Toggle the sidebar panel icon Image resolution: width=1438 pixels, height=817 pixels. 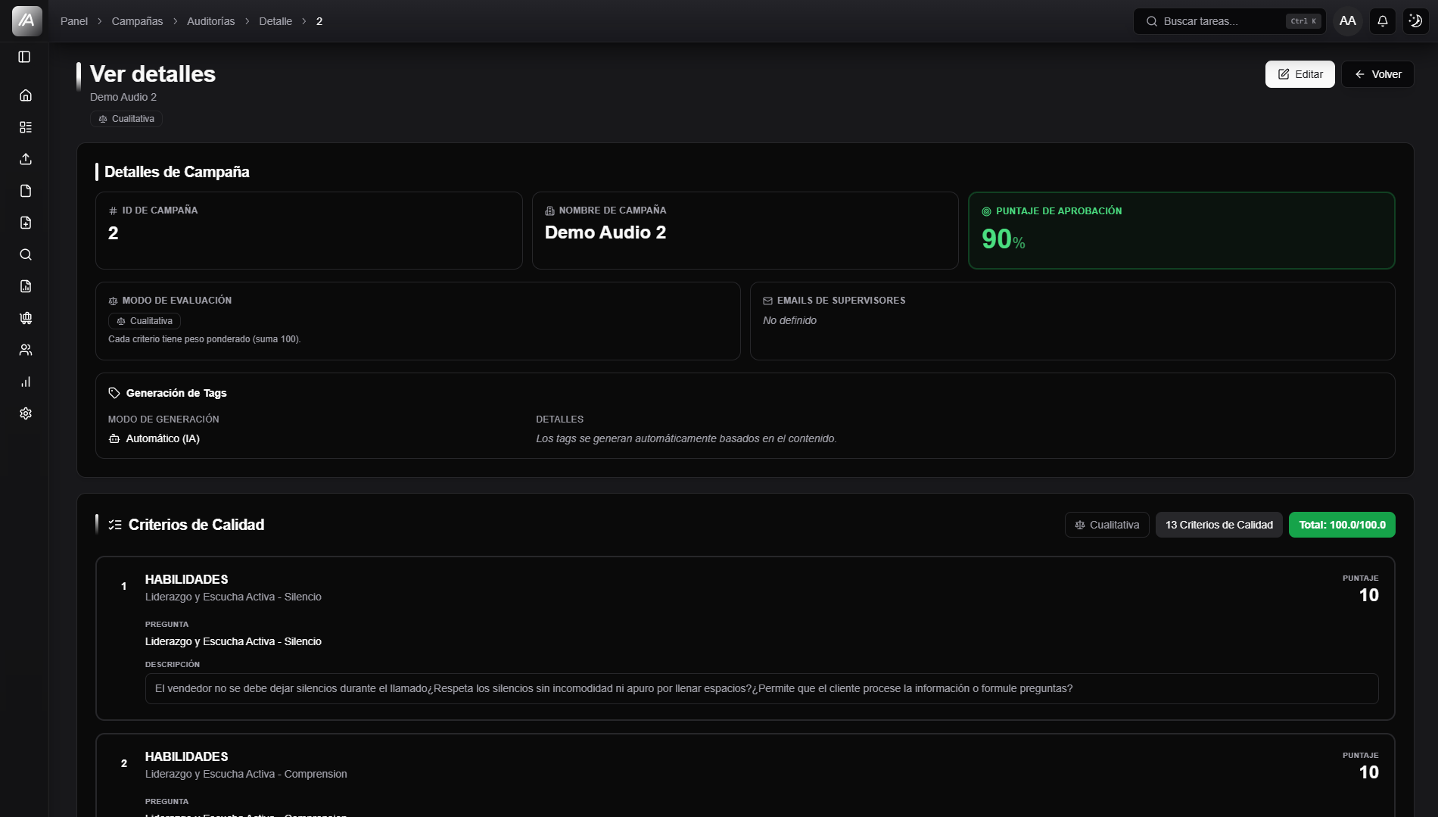[24, 57]
